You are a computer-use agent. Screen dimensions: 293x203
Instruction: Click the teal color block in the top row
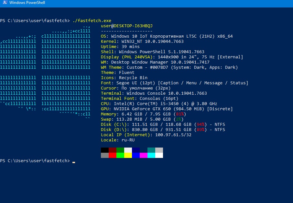point(151,150)
